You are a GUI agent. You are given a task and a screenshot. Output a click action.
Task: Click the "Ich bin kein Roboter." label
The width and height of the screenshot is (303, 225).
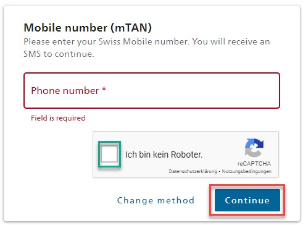(164, 155)
